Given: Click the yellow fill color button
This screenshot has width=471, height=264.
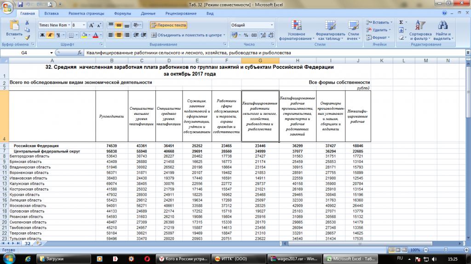Looking at the screenshot, I should 84,35.
